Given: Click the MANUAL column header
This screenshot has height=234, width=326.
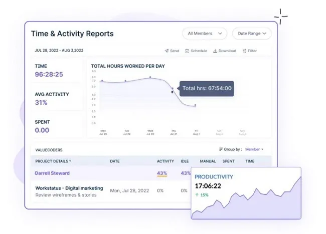Looking at the screenshot, I should (x=208, y=161).
